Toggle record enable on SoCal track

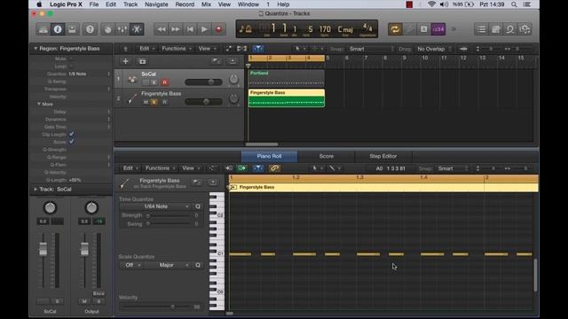coord(164,82)
